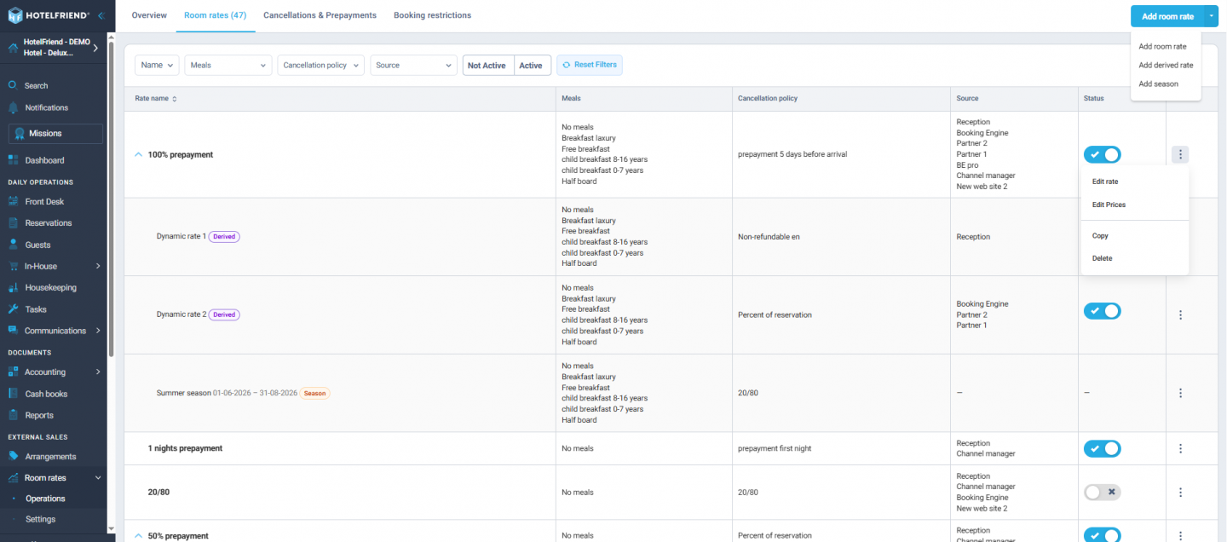Select Delete in context menu

click(1102, 258)
